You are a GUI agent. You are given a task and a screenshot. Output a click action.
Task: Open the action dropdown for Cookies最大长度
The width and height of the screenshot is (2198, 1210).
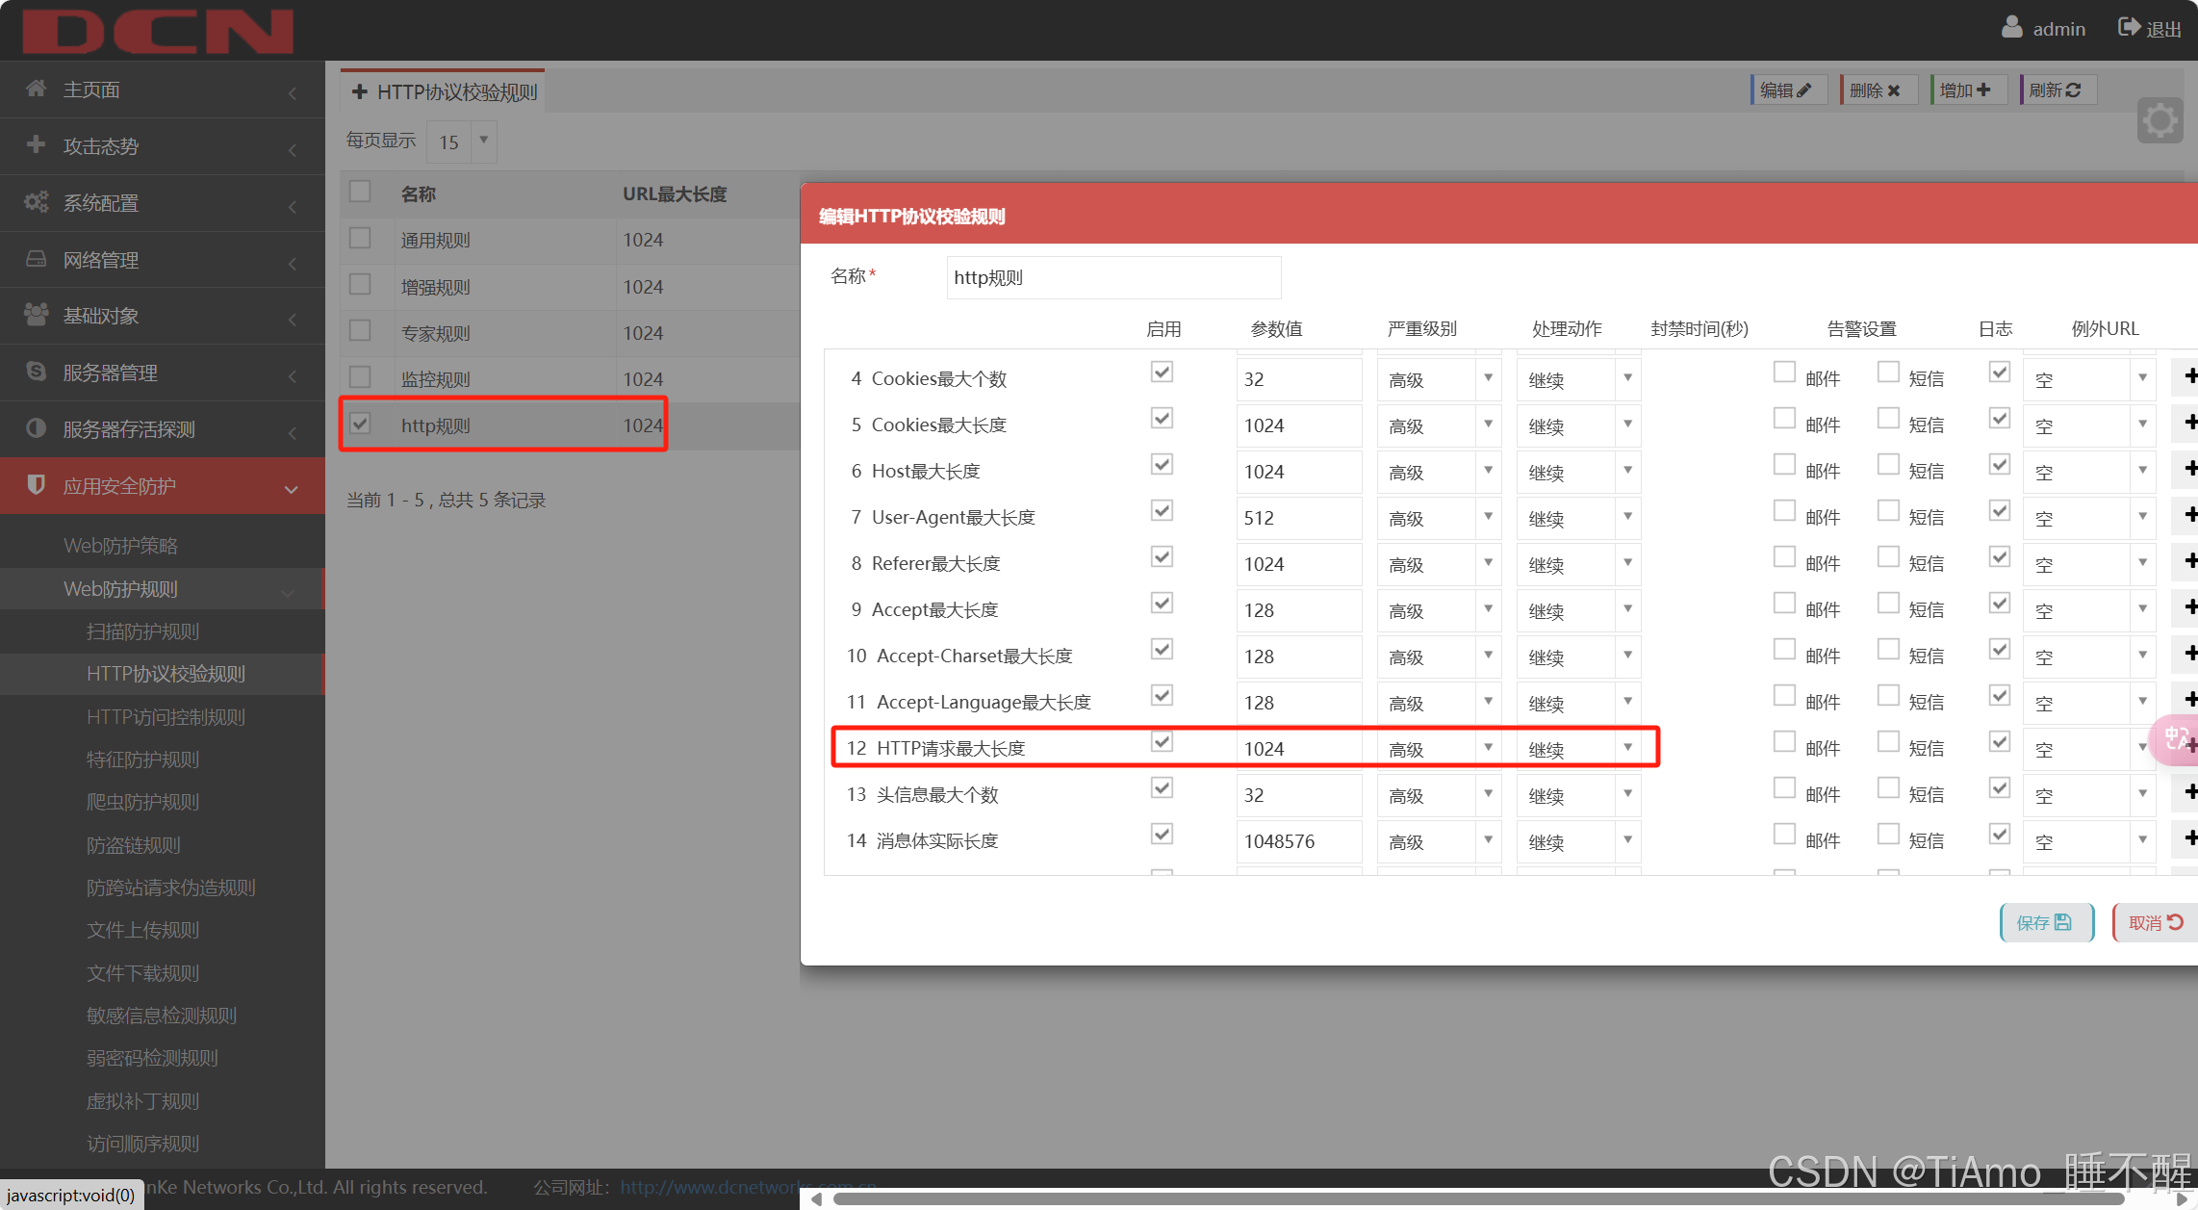point(1578,425)
